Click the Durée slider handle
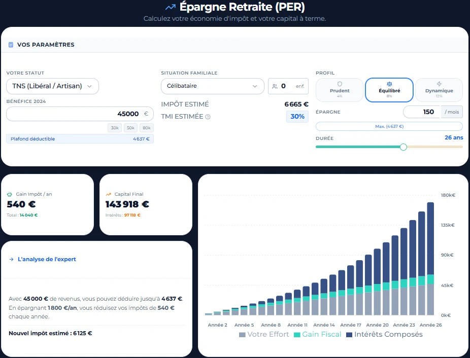This screenshot has height=358, width=470. click(404, 147)
